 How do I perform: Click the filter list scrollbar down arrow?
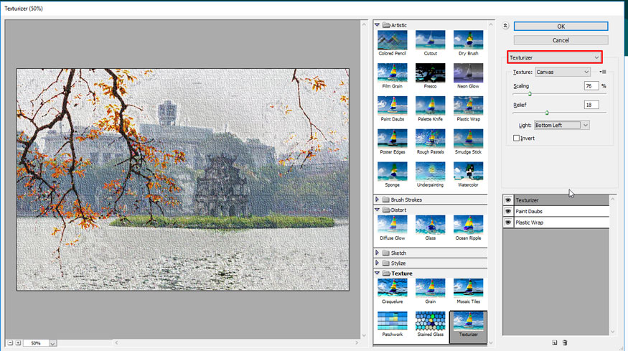tap(491, 343)
